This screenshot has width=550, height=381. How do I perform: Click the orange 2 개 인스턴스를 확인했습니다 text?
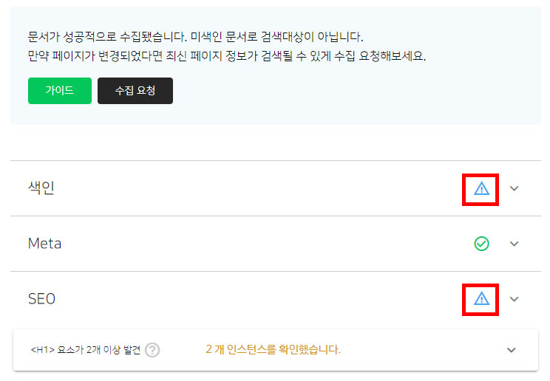pyautogui.click(x=273, y=349)
